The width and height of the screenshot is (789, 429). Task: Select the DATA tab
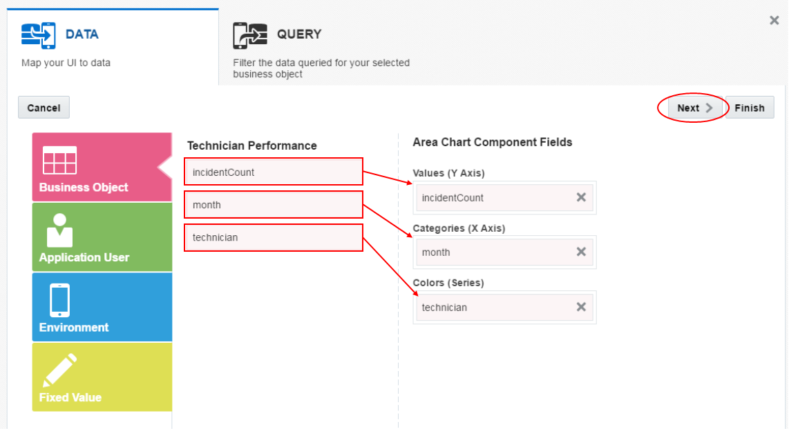[x=82, y=34]
